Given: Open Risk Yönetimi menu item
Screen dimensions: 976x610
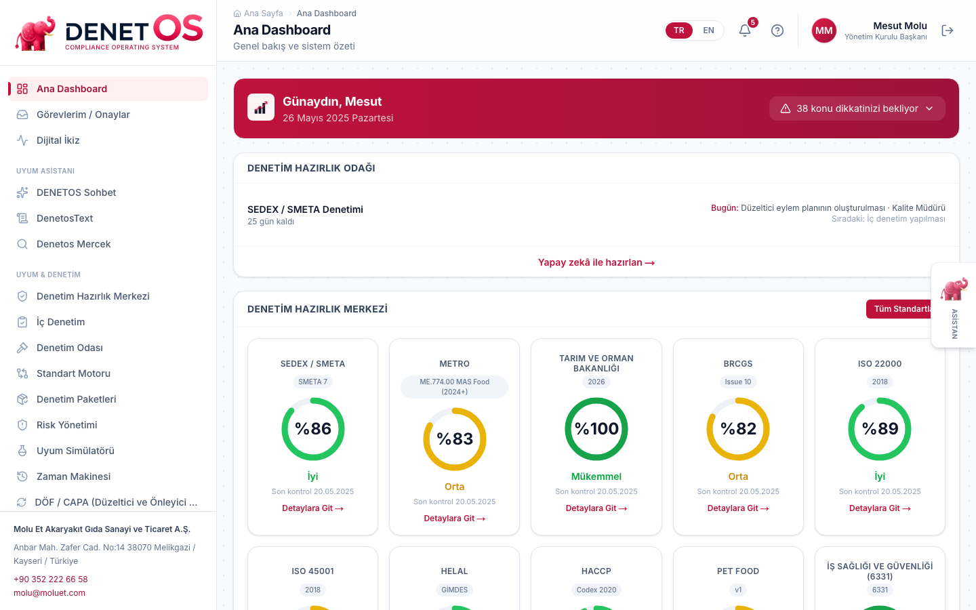Looking at the screenshot, I should coord(108,425).
